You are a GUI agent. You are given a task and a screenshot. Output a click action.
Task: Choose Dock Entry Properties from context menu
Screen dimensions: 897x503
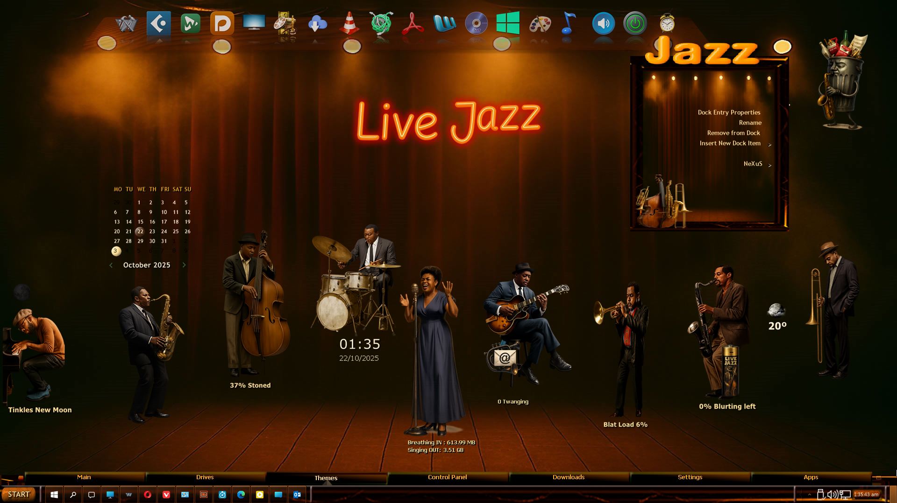click(729, 112)
